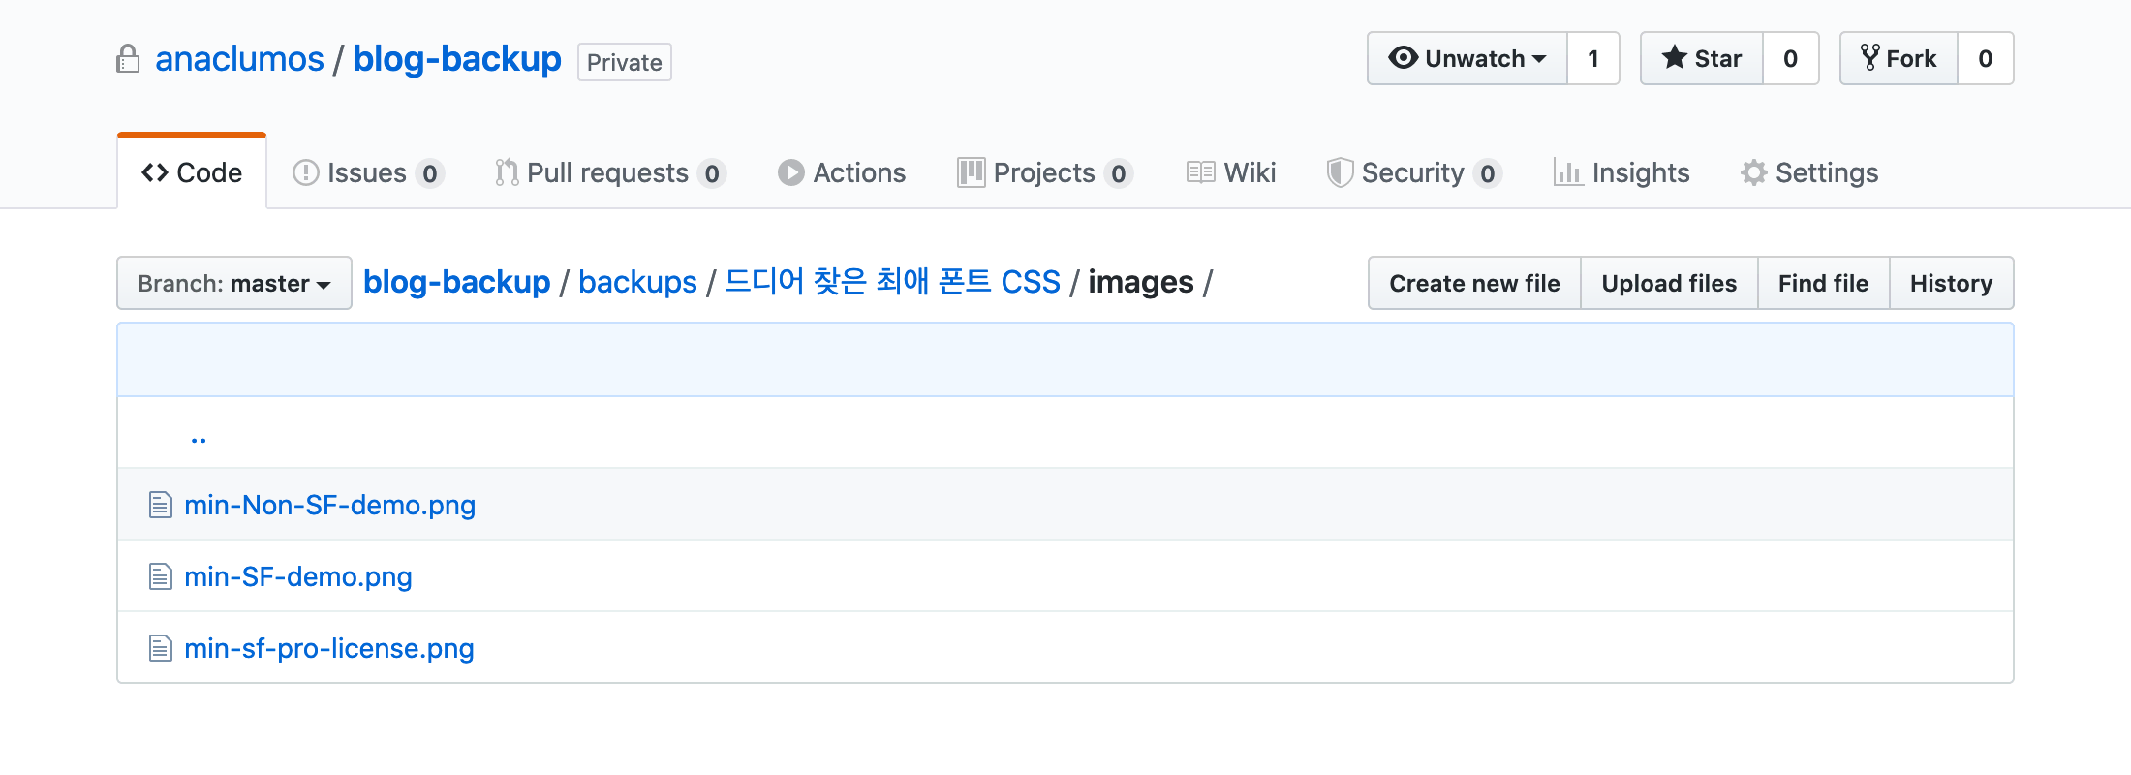Click the private repository lock icon

[x=128, y=59]
